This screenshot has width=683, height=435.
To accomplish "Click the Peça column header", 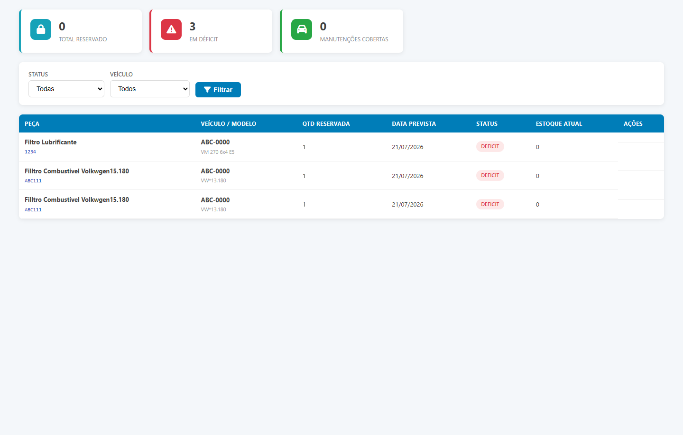I will [x=32, y=123].
